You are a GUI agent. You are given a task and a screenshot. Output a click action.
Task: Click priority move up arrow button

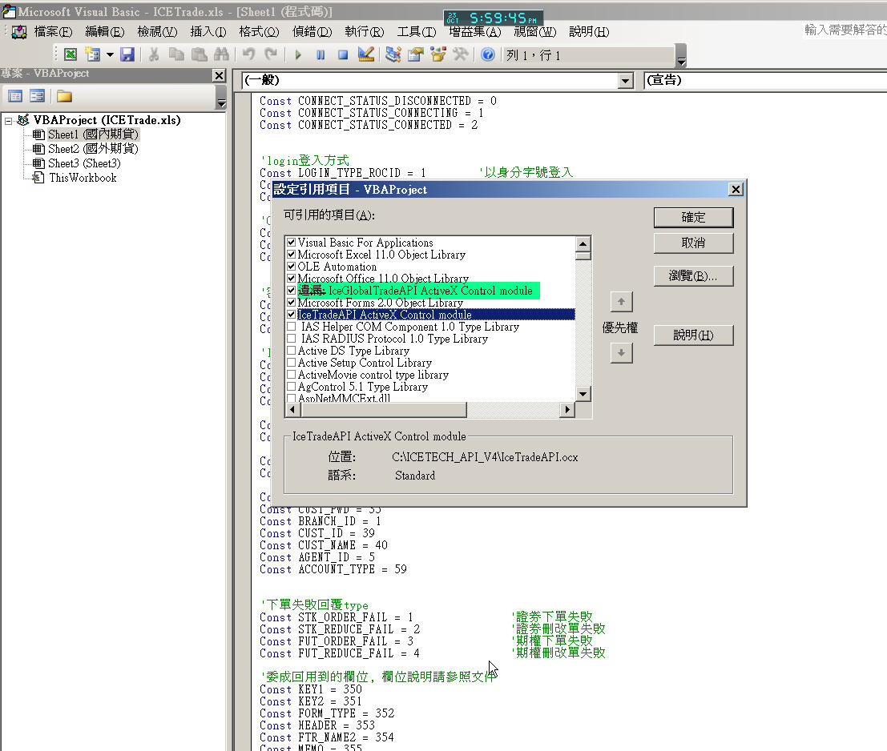(621, 302)
